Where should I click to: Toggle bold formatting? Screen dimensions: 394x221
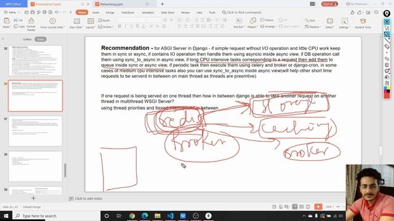click(x=119, y=26)
